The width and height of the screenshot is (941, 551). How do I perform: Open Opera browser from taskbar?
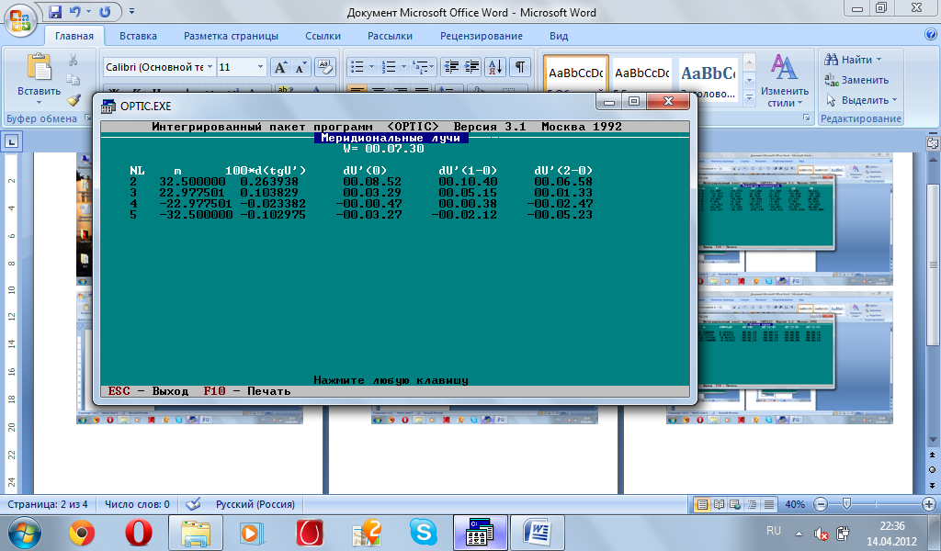[x=138, y=533]
